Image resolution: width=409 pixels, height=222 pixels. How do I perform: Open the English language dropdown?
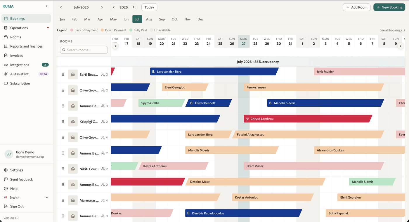[26, 197]
